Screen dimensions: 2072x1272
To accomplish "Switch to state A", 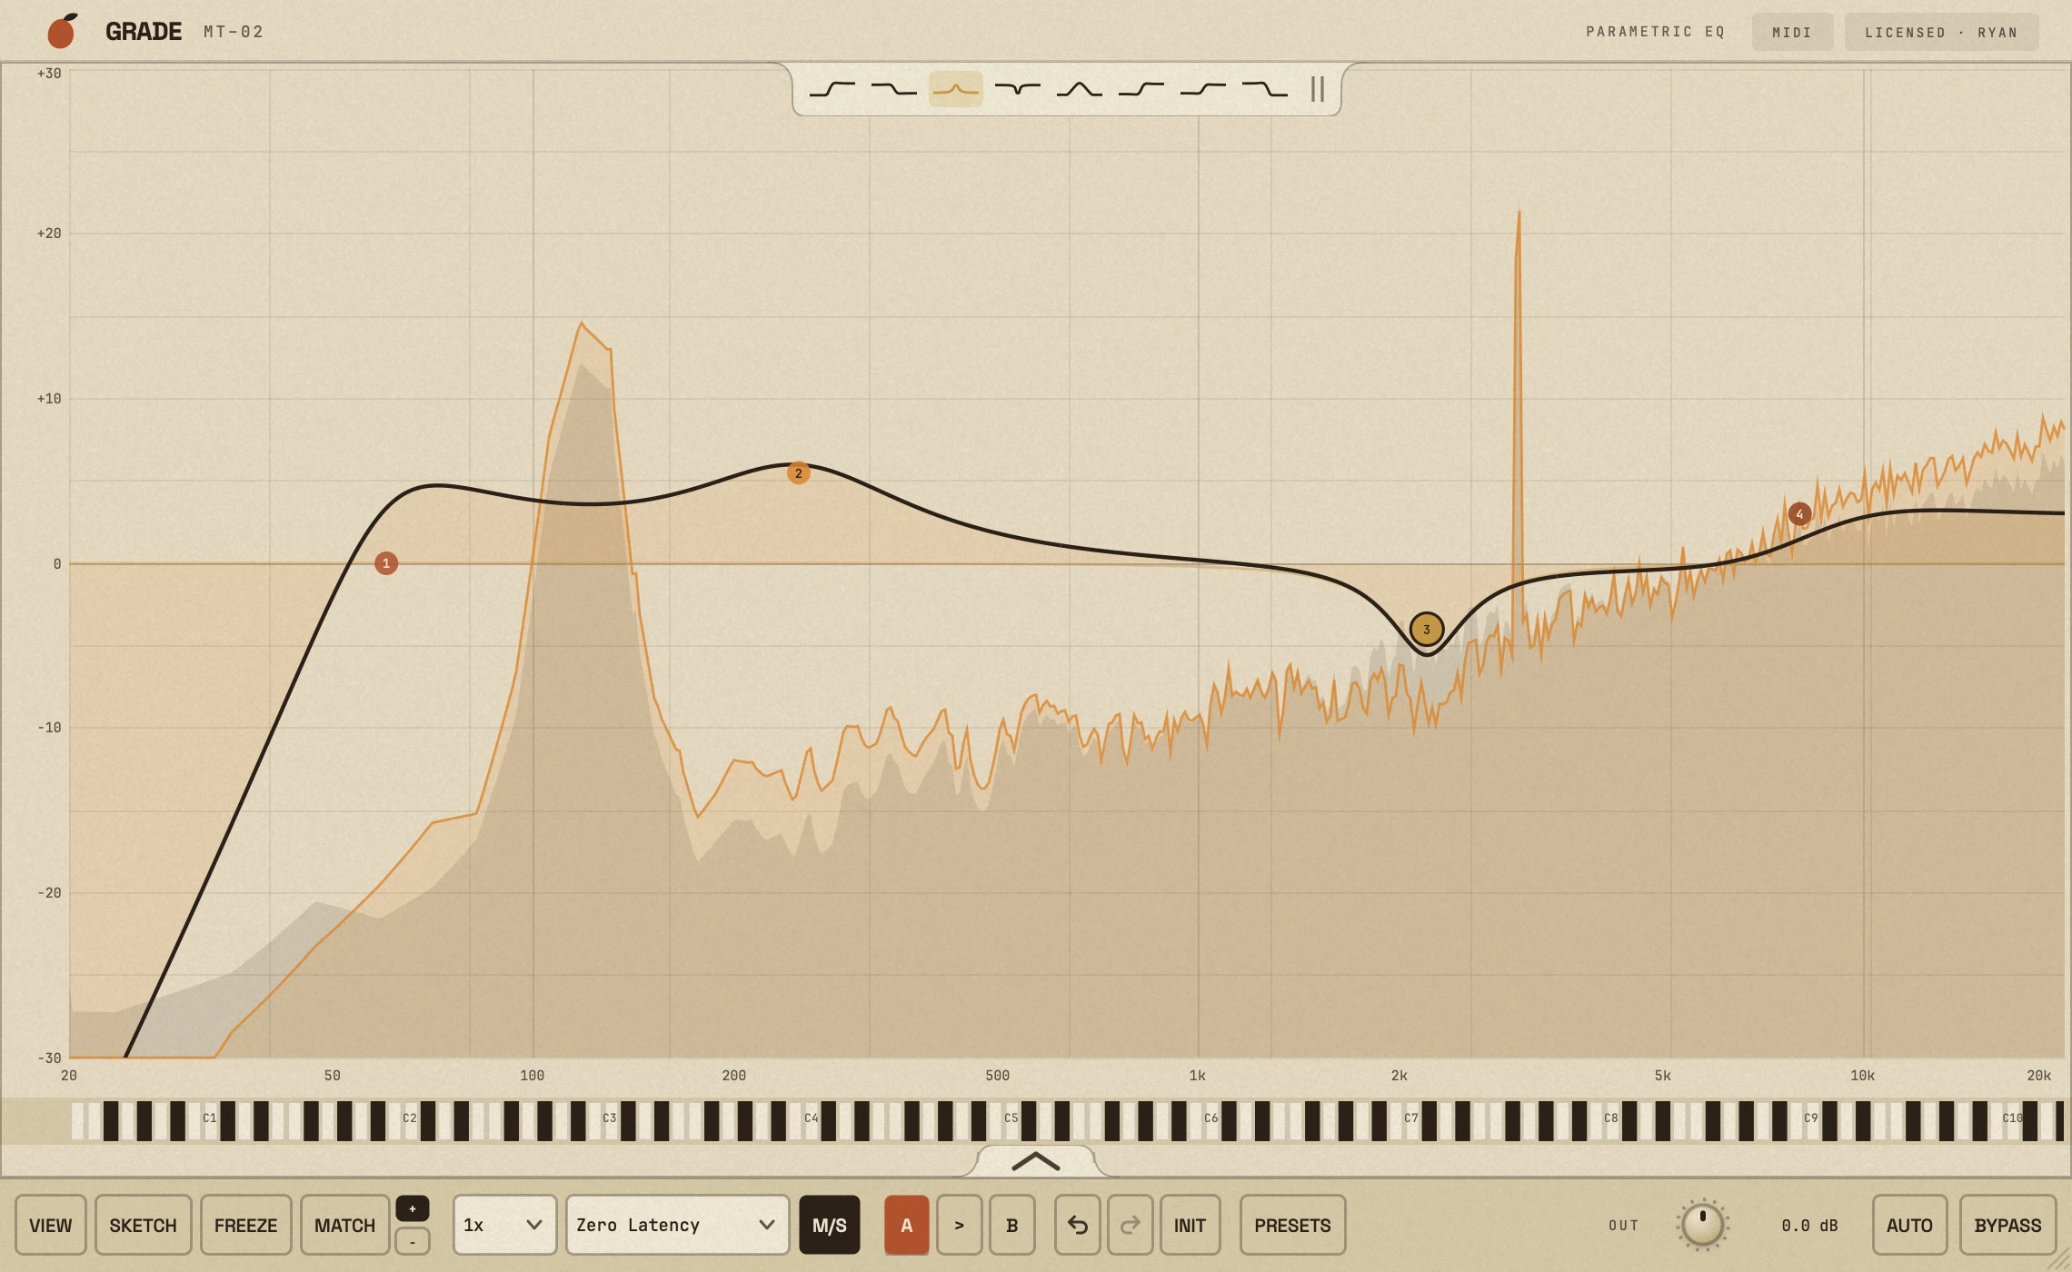I will point(907,1225).
